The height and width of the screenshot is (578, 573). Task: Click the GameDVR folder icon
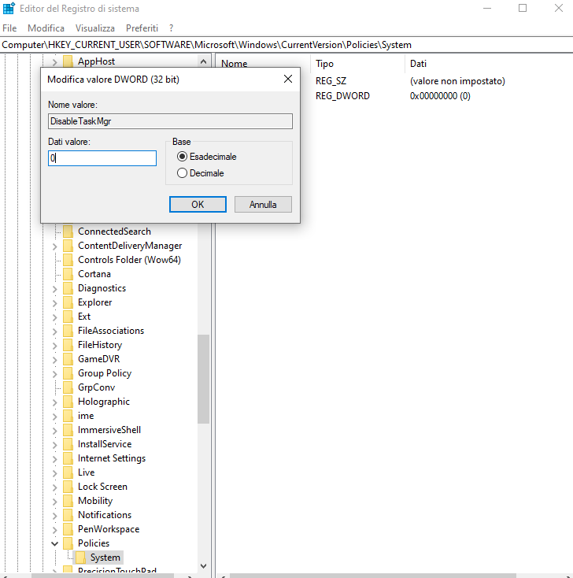(x=68, y=359)
